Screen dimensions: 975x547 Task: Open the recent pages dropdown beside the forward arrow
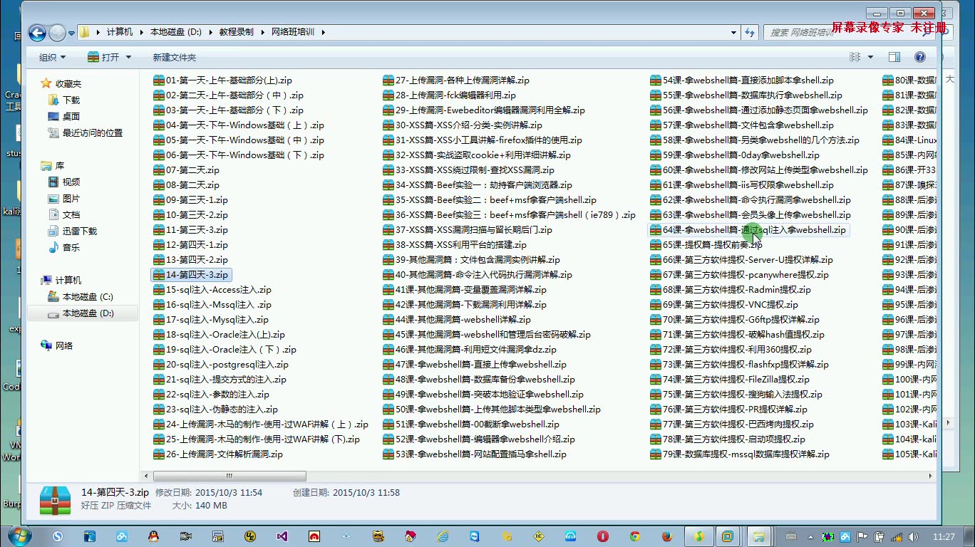72,33
